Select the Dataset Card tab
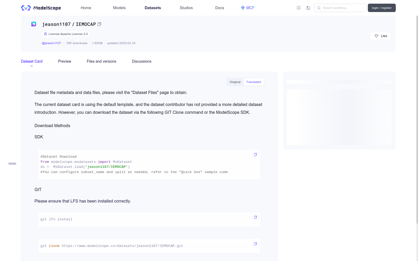Screen dimensions: 418x261 coord(32,61)
